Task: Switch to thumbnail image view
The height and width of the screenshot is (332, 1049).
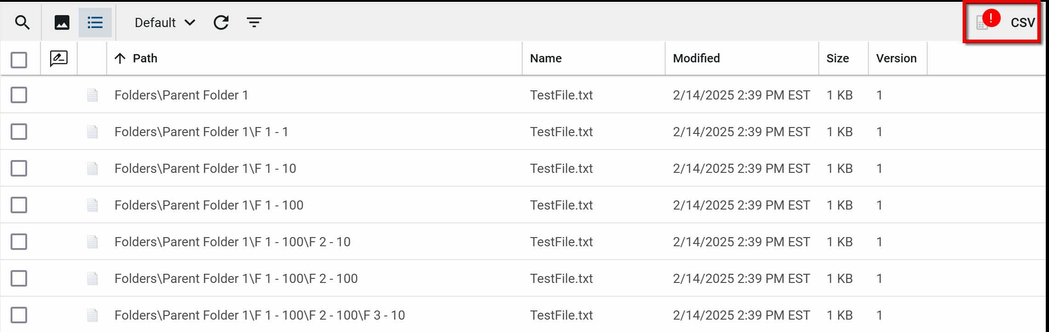Action: click(62, 22)
